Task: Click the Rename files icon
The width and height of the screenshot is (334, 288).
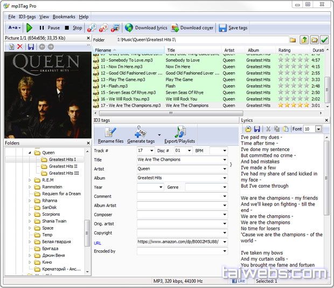Action: 110,132
